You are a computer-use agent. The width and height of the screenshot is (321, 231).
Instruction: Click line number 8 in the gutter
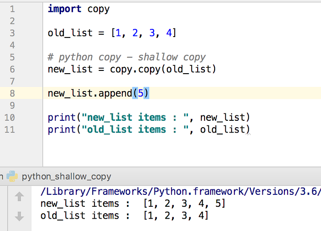[x=12, y=94]
